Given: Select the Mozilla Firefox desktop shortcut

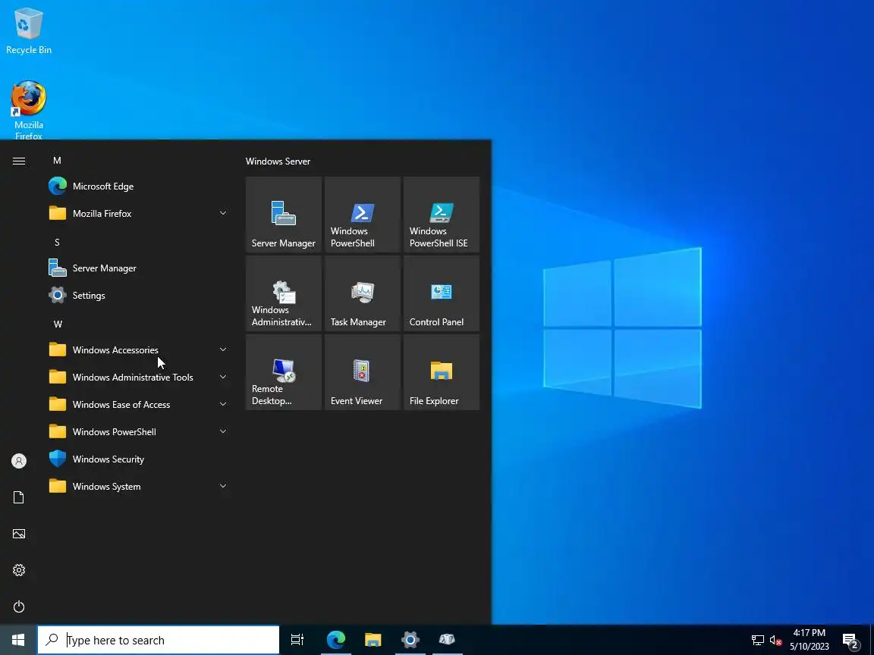Looking at the screenshot, I should point(28,110).
